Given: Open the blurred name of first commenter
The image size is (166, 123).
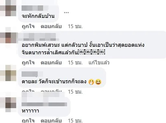Looking at the screenshot, I should [35, 8].
